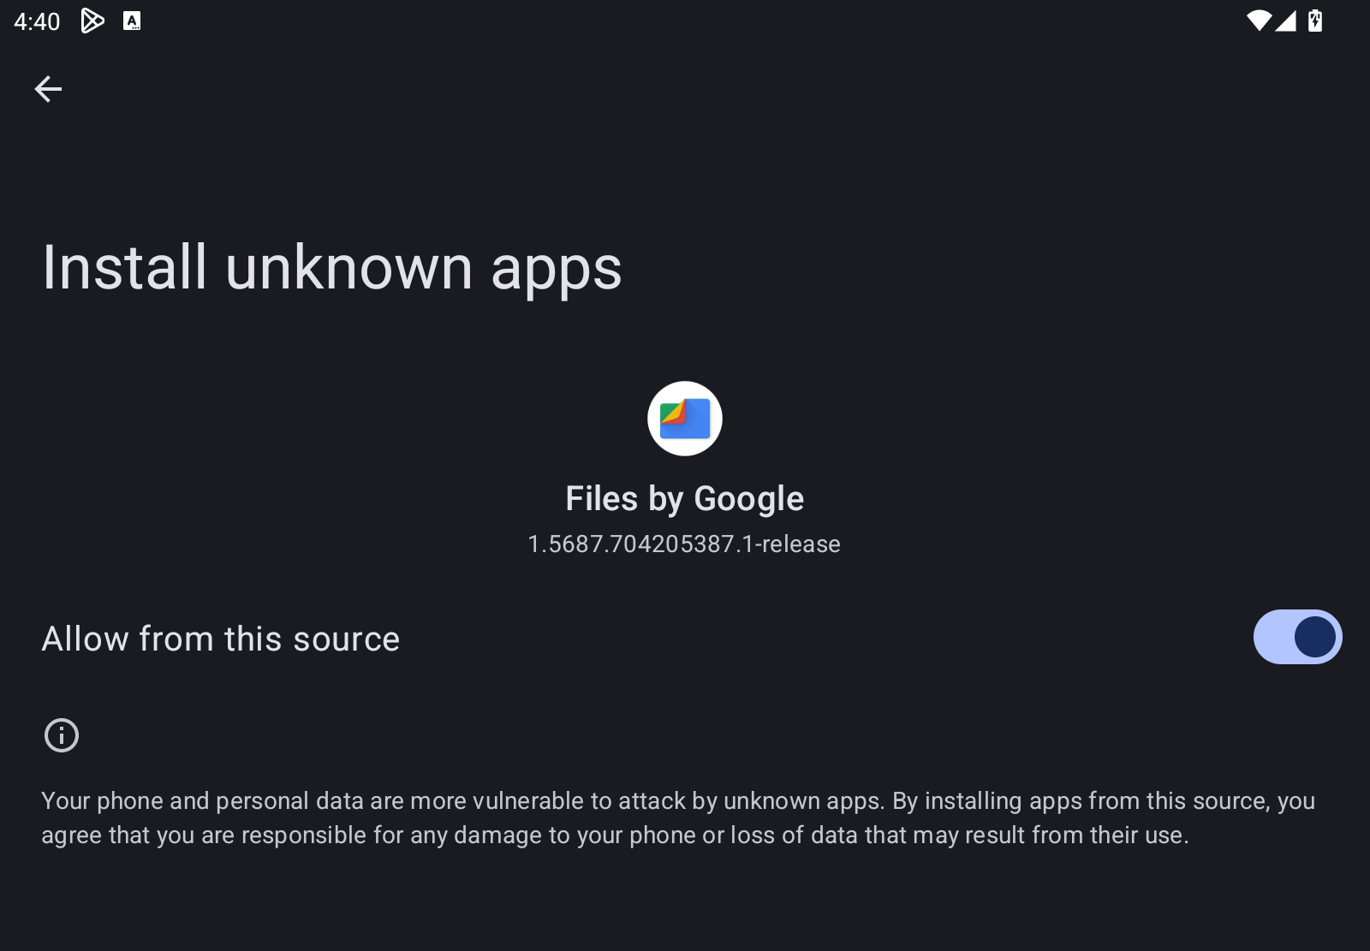
Task: Open the info icon above the warning text
Action: (61, 735)
